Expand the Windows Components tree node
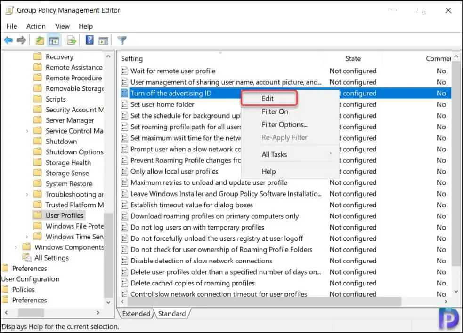The image size is (463, 333). pyautogui.click(x=16, y=247)
